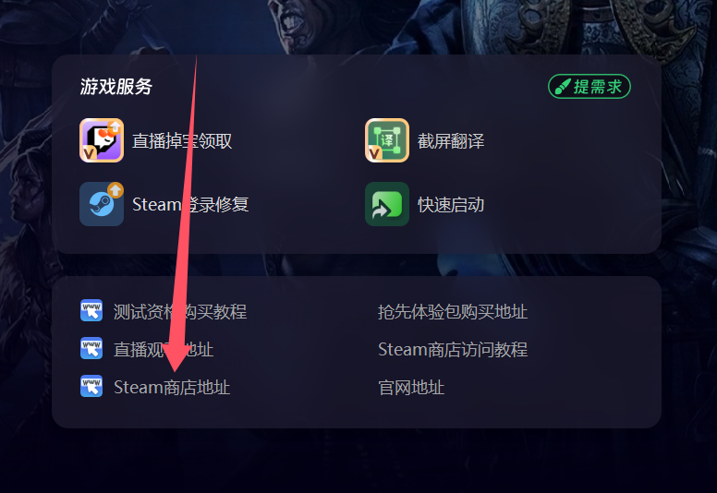Launch the 截屏翻译 screenshot translate icon
Viewport: 717px width, 493px height.
(x=387, y=140)
